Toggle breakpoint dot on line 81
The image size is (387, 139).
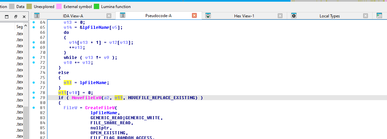34,108
